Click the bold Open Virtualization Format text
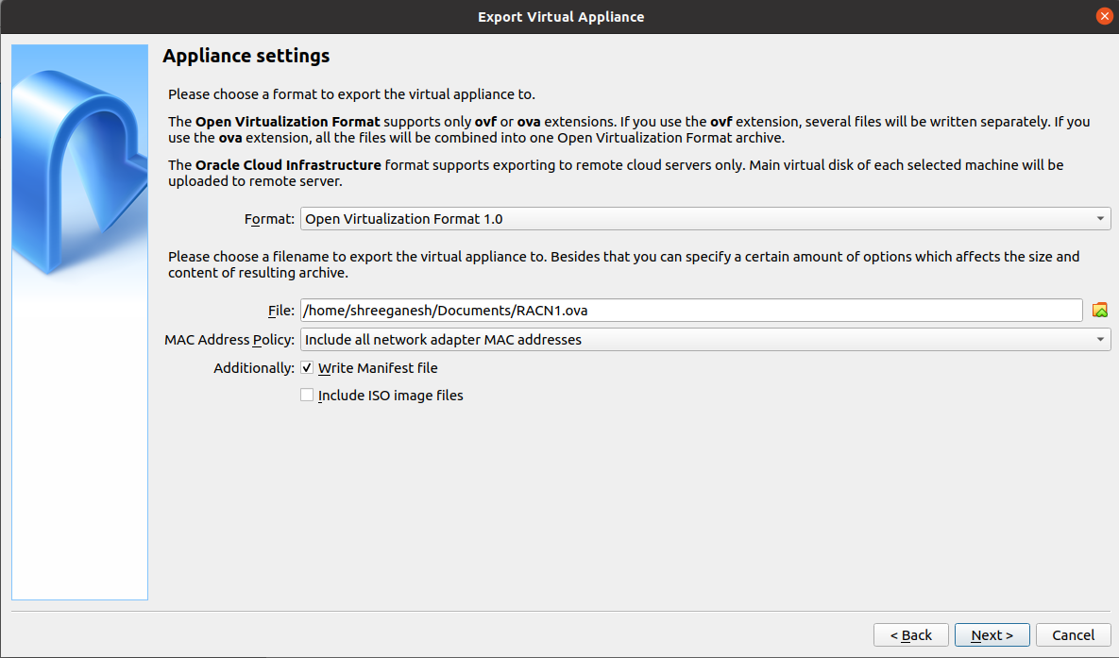 click(288, 122)
